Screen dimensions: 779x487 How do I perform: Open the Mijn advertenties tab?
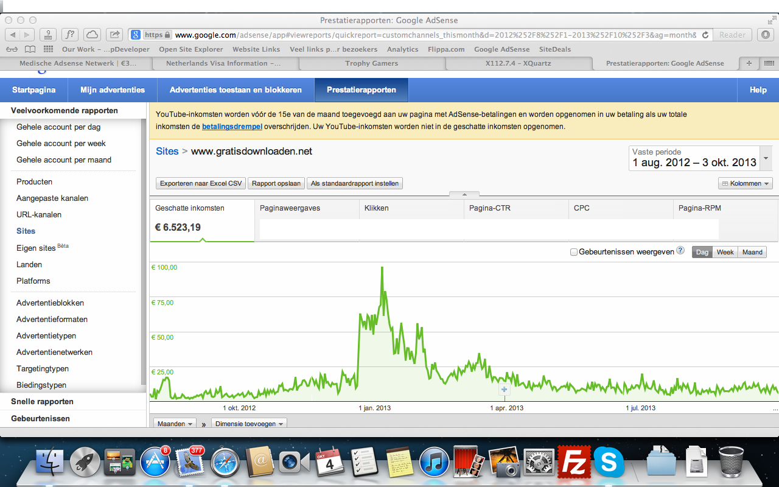113,90
